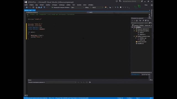This screenshot has height=99, width=177.
Task: Click Home icon in Solution Explorer toolbar
Action: coord(137,21)
